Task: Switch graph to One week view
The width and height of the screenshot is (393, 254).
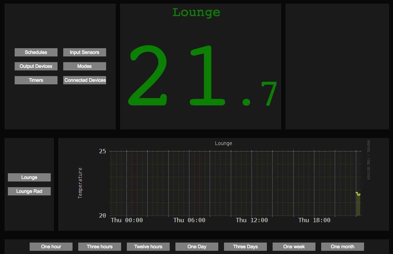Action: (x=294, y=246)
